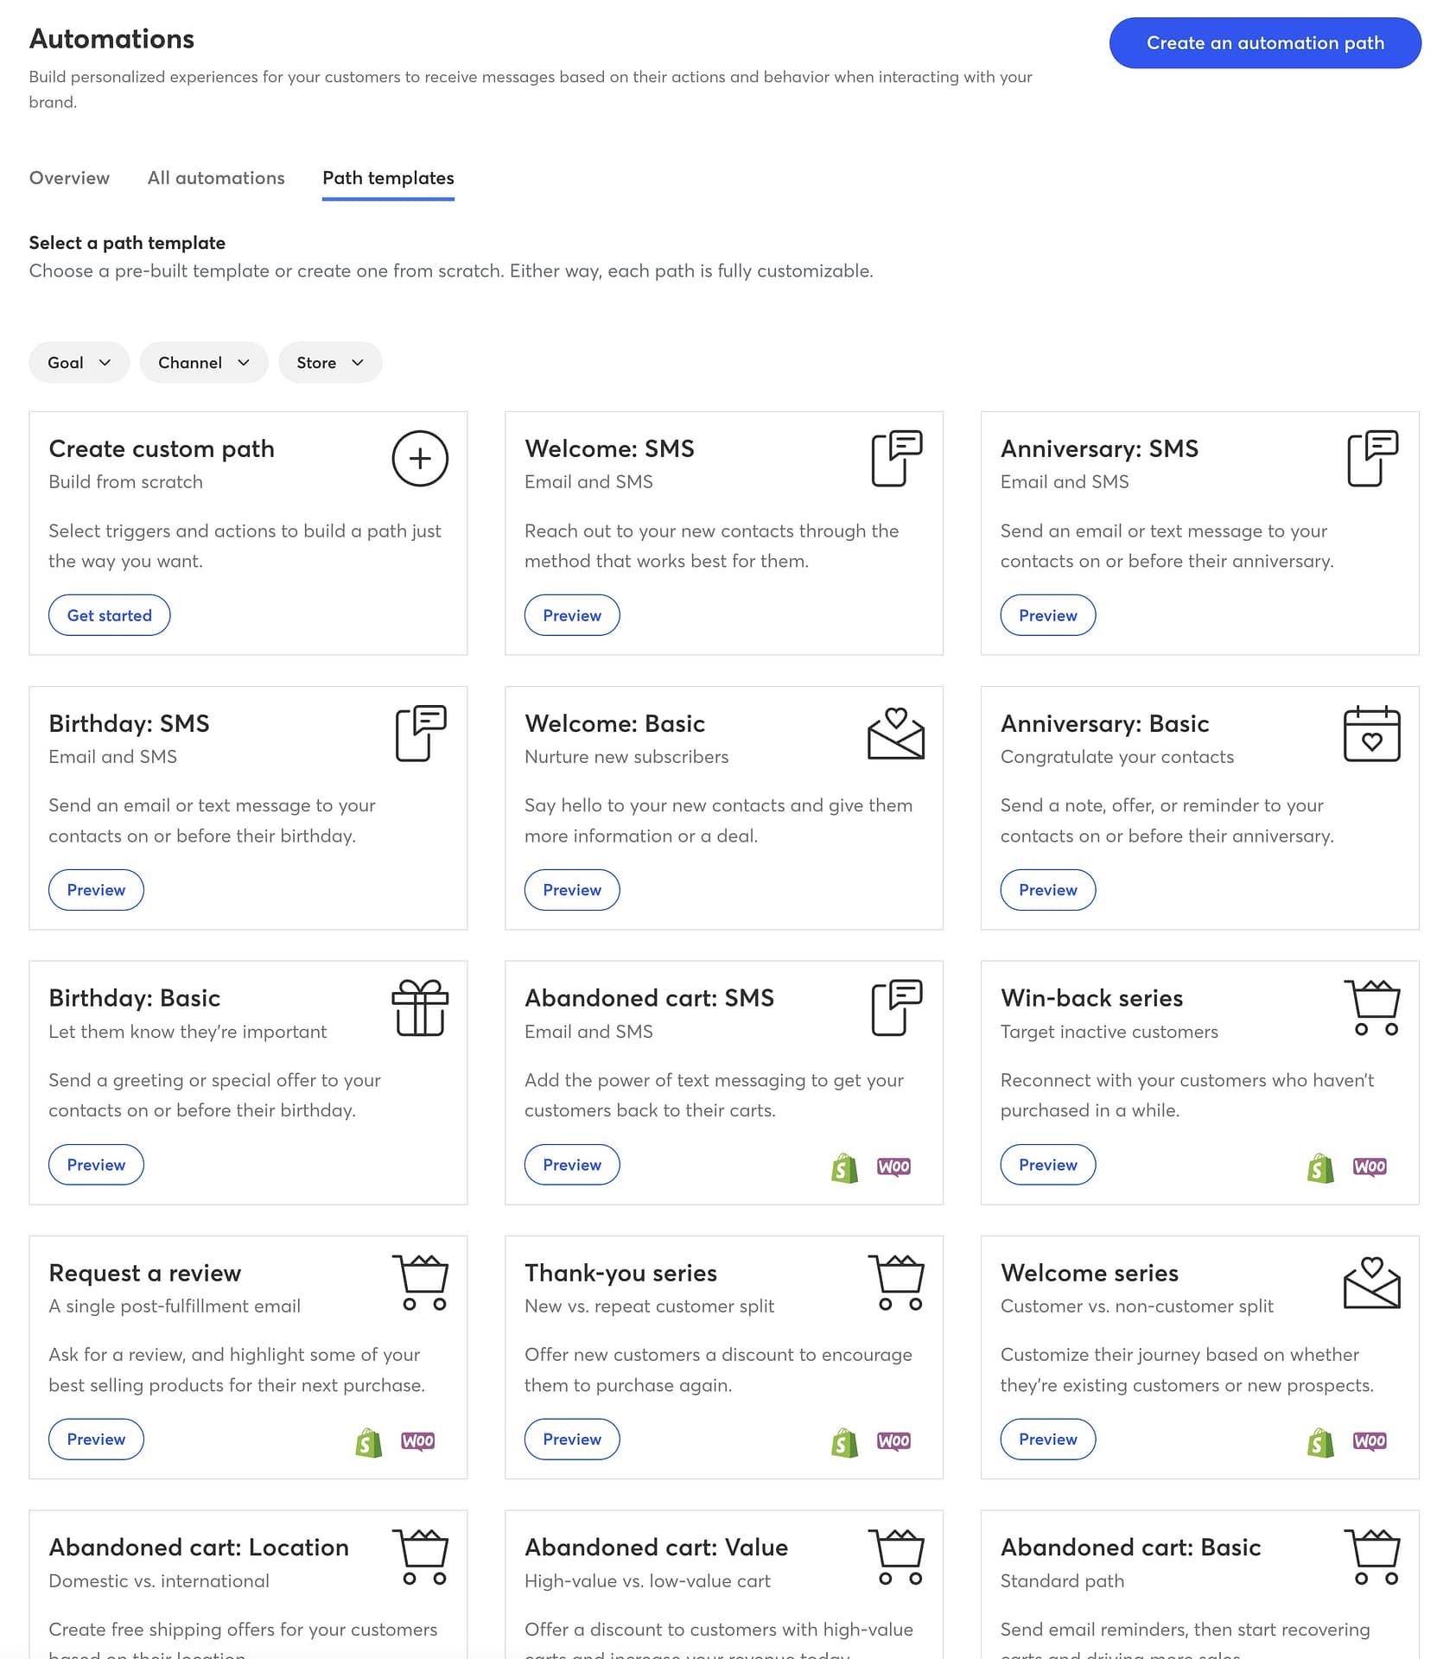Switch to the Overview tab
This screenshot has width=1456, height=1659.
coord(69,178)
